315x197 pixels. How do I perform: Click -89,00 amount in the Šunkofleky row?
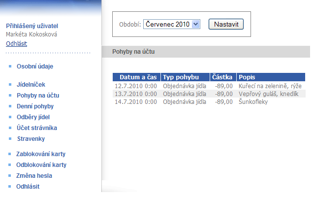[x=224, y=102]
